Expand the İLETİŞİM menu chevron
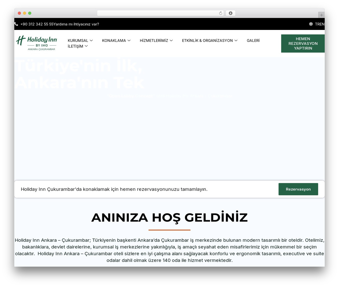The image size is (339, 287). point(86,46)
